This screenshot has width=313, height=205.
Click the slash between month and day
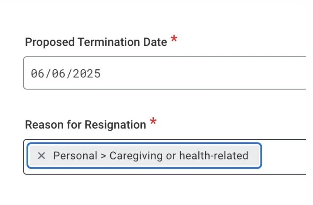(x=48, y=74)
